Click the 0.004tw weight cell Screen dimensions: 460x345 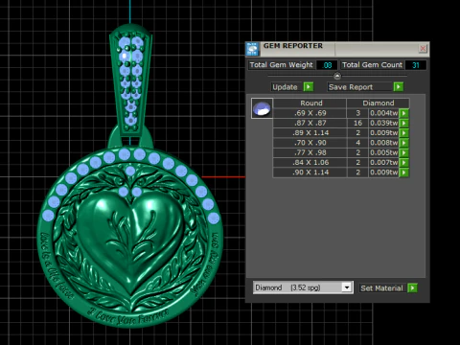(383, 113)
